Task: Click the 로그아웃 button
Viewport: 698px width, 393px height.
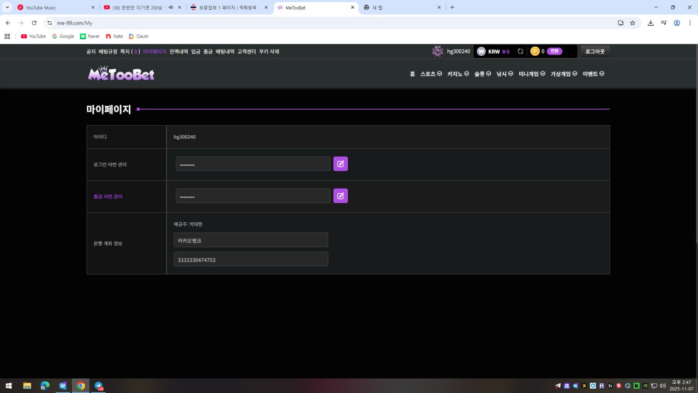Action: point(595,51)
